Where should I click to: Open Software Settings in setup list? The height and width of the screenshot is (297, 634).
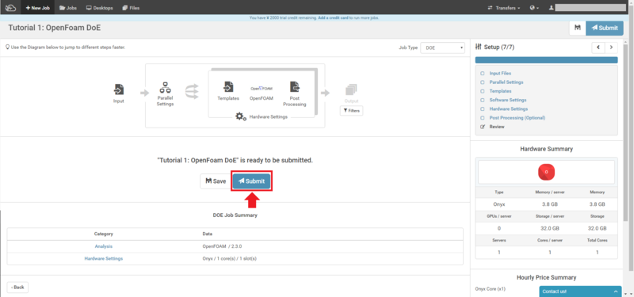508,100
